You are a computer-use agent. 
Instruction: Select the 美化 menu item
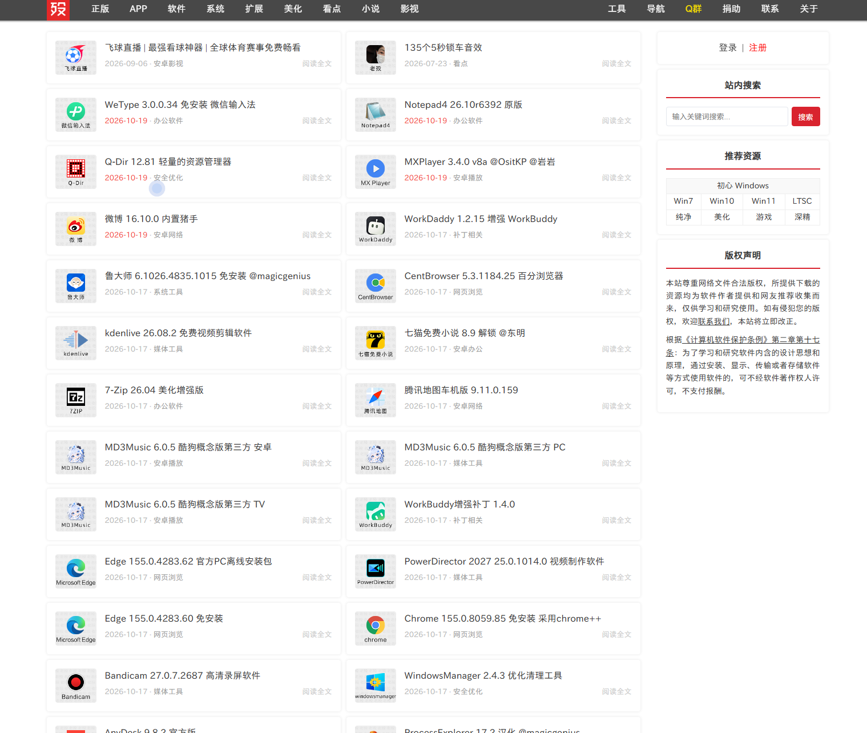click(x=293, y=9)
